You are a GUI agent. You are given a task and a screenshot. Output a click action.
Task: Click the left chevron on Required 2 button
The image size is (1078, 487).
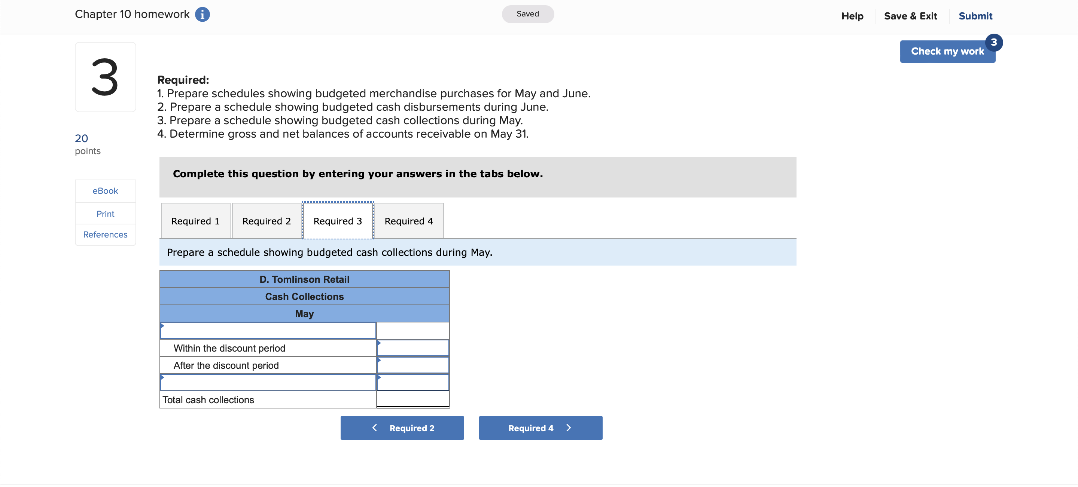point(375,428)
